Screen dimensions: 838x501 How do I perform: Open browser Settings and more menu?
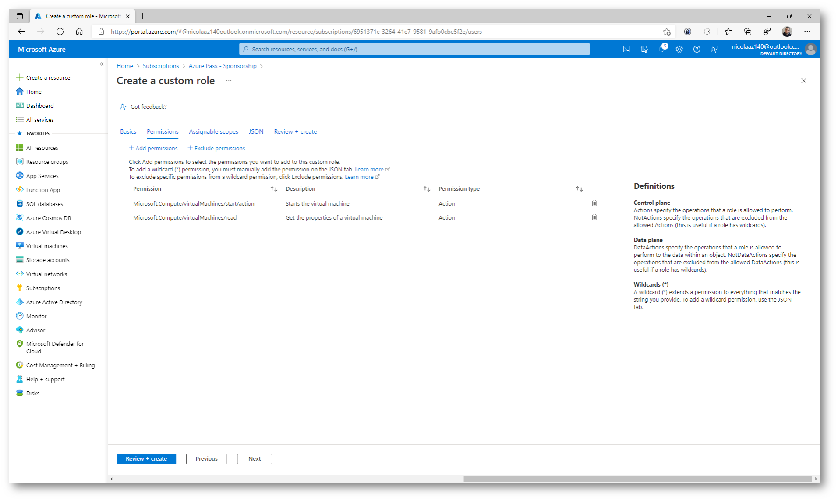(807, 32)
